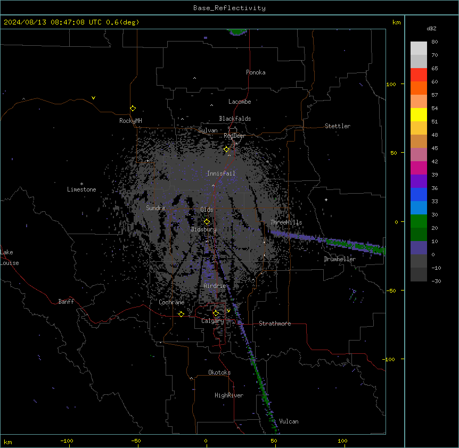Click the Didsbury town label
The width and height of the screenshot is (459, 448).
tap(204, 229)
